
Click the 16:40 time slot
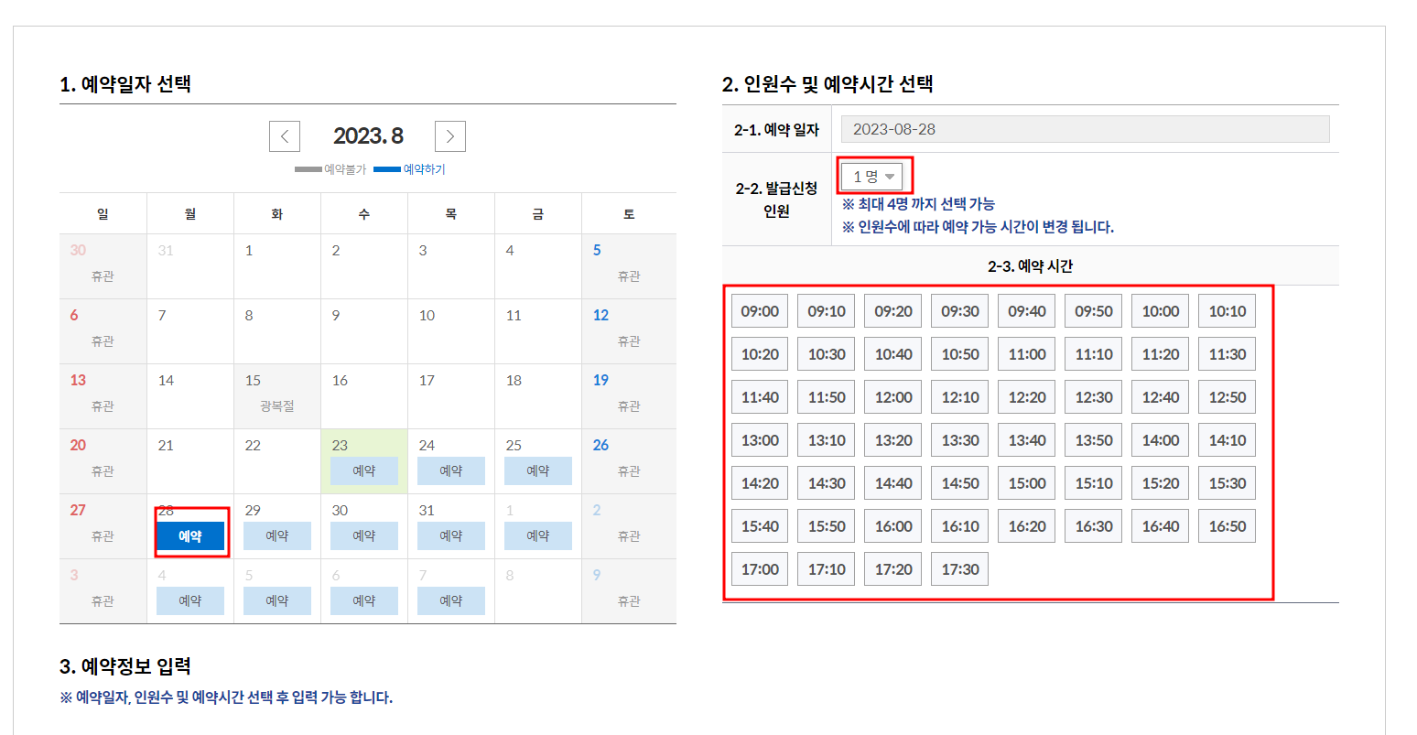click(1160, 525)
